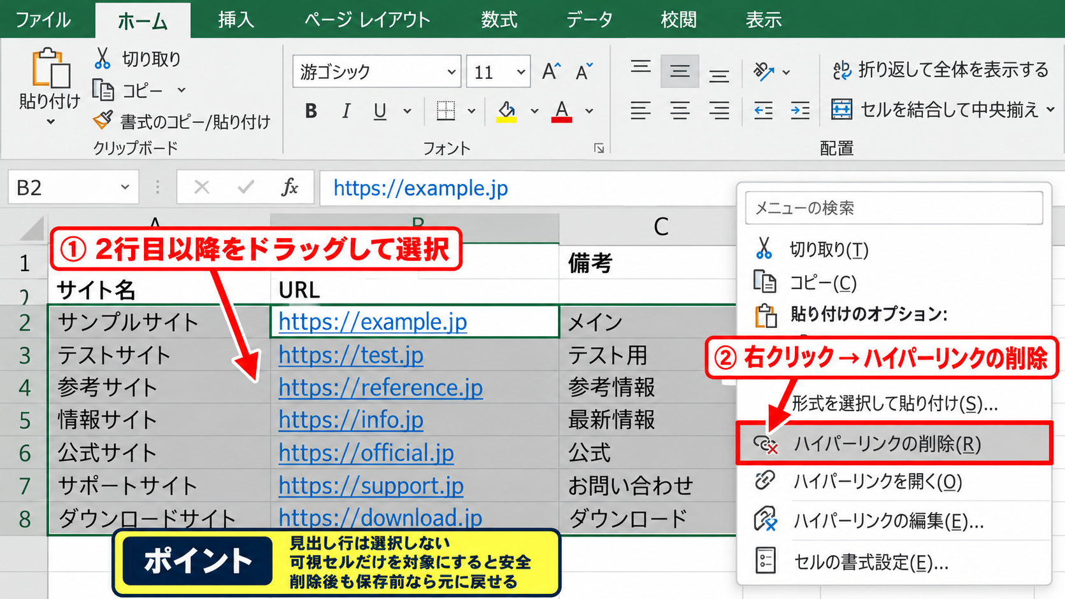Align text to the right

[719, 111]
